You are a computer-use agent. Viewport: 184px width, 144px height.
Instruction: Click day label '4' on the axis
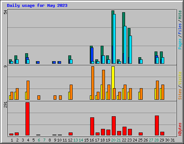pyautogui.click(x=28, y=140)
